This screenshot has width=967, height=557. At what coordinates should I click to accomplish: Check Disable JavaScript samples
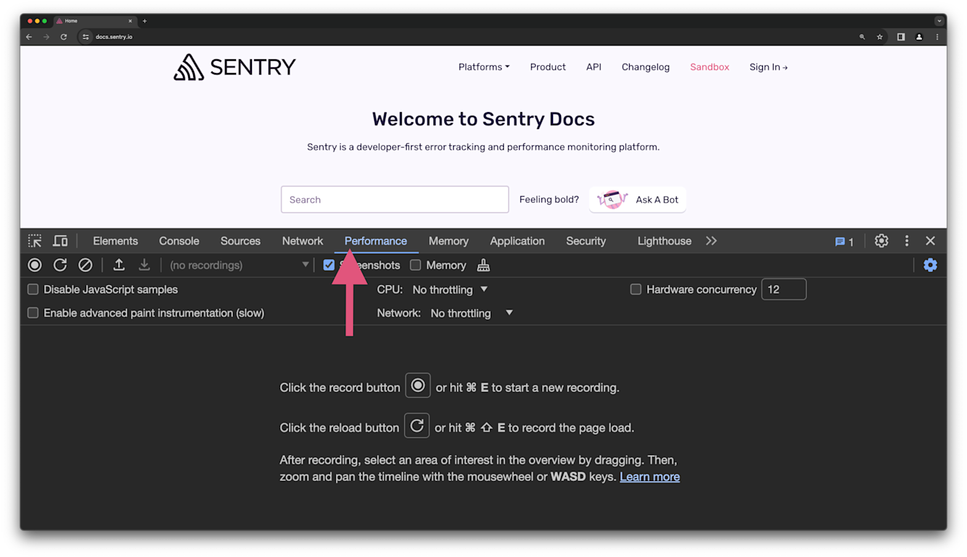pos(33,289)
